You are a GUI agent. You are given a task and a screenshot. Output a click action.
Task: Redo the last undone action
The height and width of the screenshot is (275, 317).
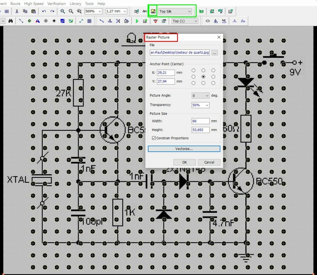point(52,11)
